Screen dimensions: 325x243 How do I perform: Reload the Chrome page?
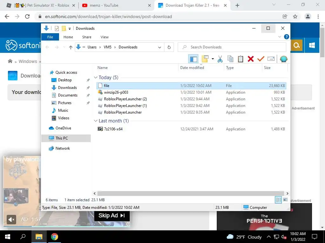click(x=27, y=16)
